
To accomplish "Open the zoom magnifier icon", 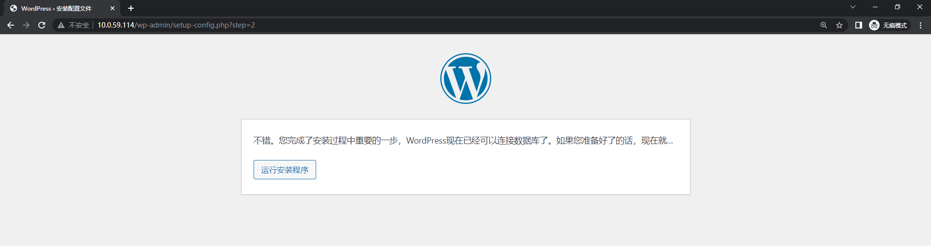I will click(x=823, y=25).
